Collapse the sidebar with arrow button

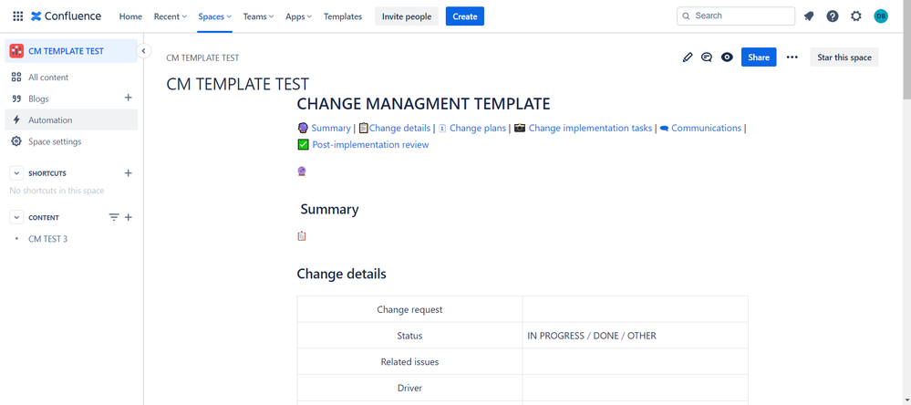(143, 51)
